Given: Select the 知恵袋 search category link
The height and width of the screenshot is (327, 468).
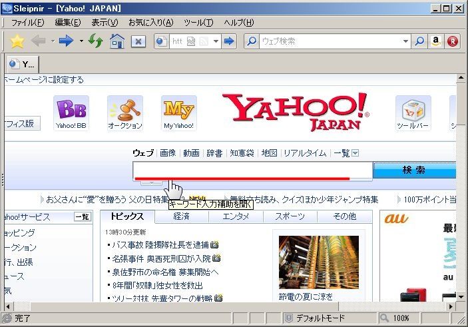Looking at the screenshot, I should pos(242,153).
